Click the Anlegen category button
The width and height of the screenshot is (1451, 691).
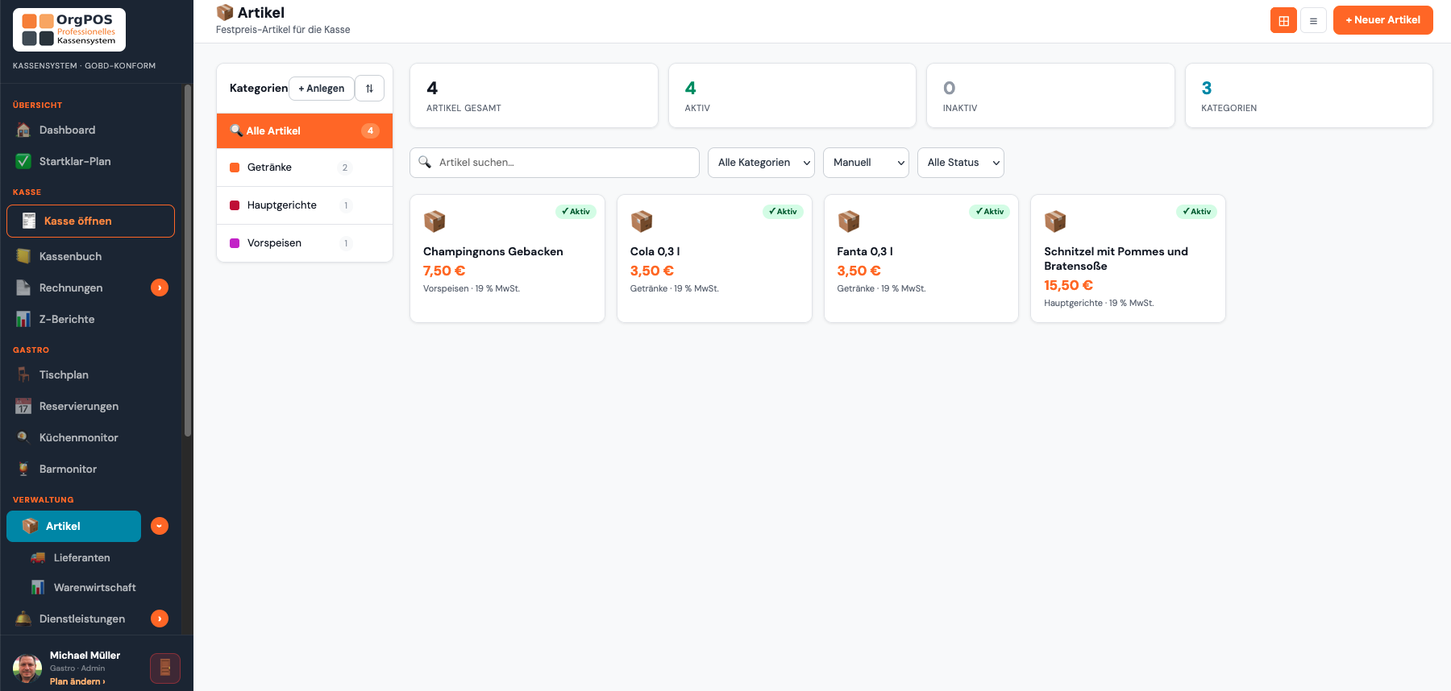tap(321, 89)
